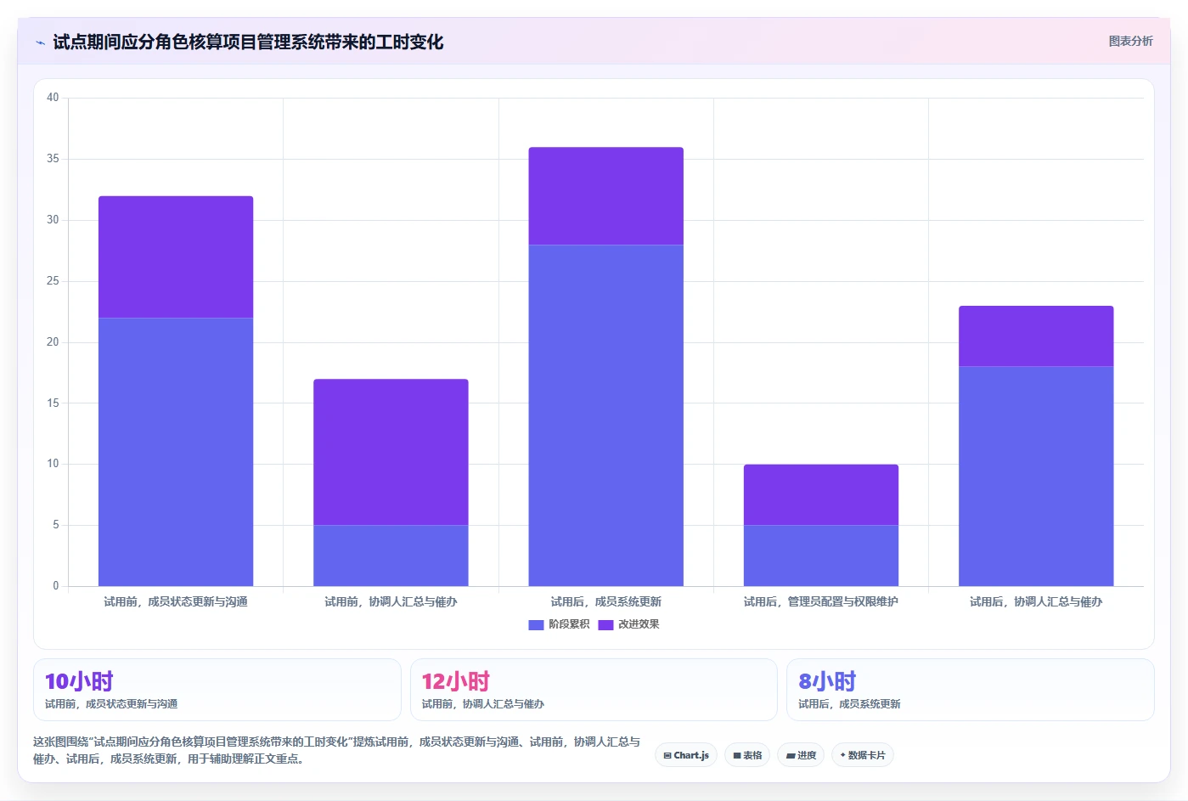This screenshot has width=1188, height=801.
Task: Click blue bar segment for 试用后，协调人汇总与催办
Action: pyautogui.click(x=1036, y=477)
